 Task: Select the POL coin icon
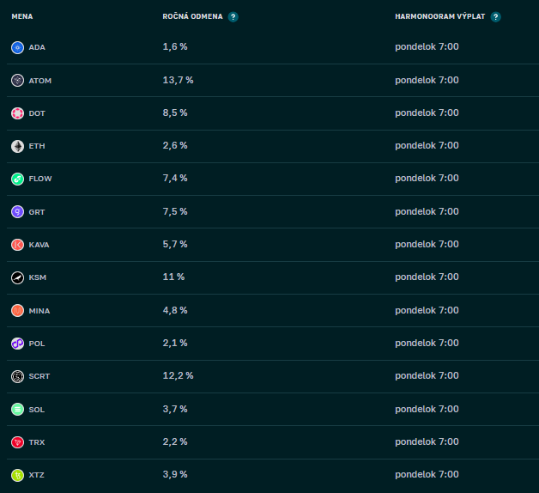[17, 344]
